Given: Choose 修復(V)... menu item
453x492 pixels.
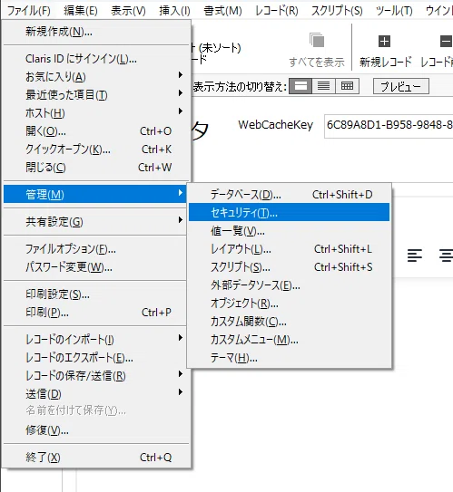Looking at the screenshot, I should [97, 430].
